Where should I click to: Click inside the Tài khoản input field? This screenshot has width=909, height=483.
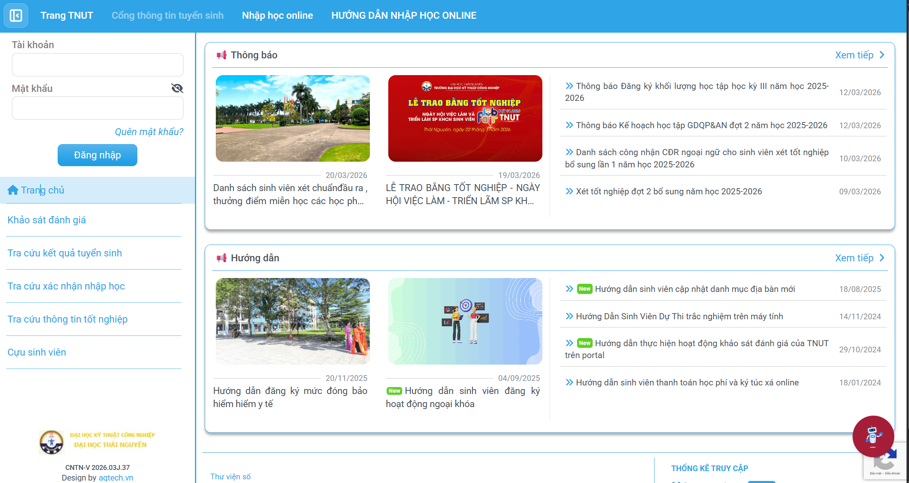point(97,64)
